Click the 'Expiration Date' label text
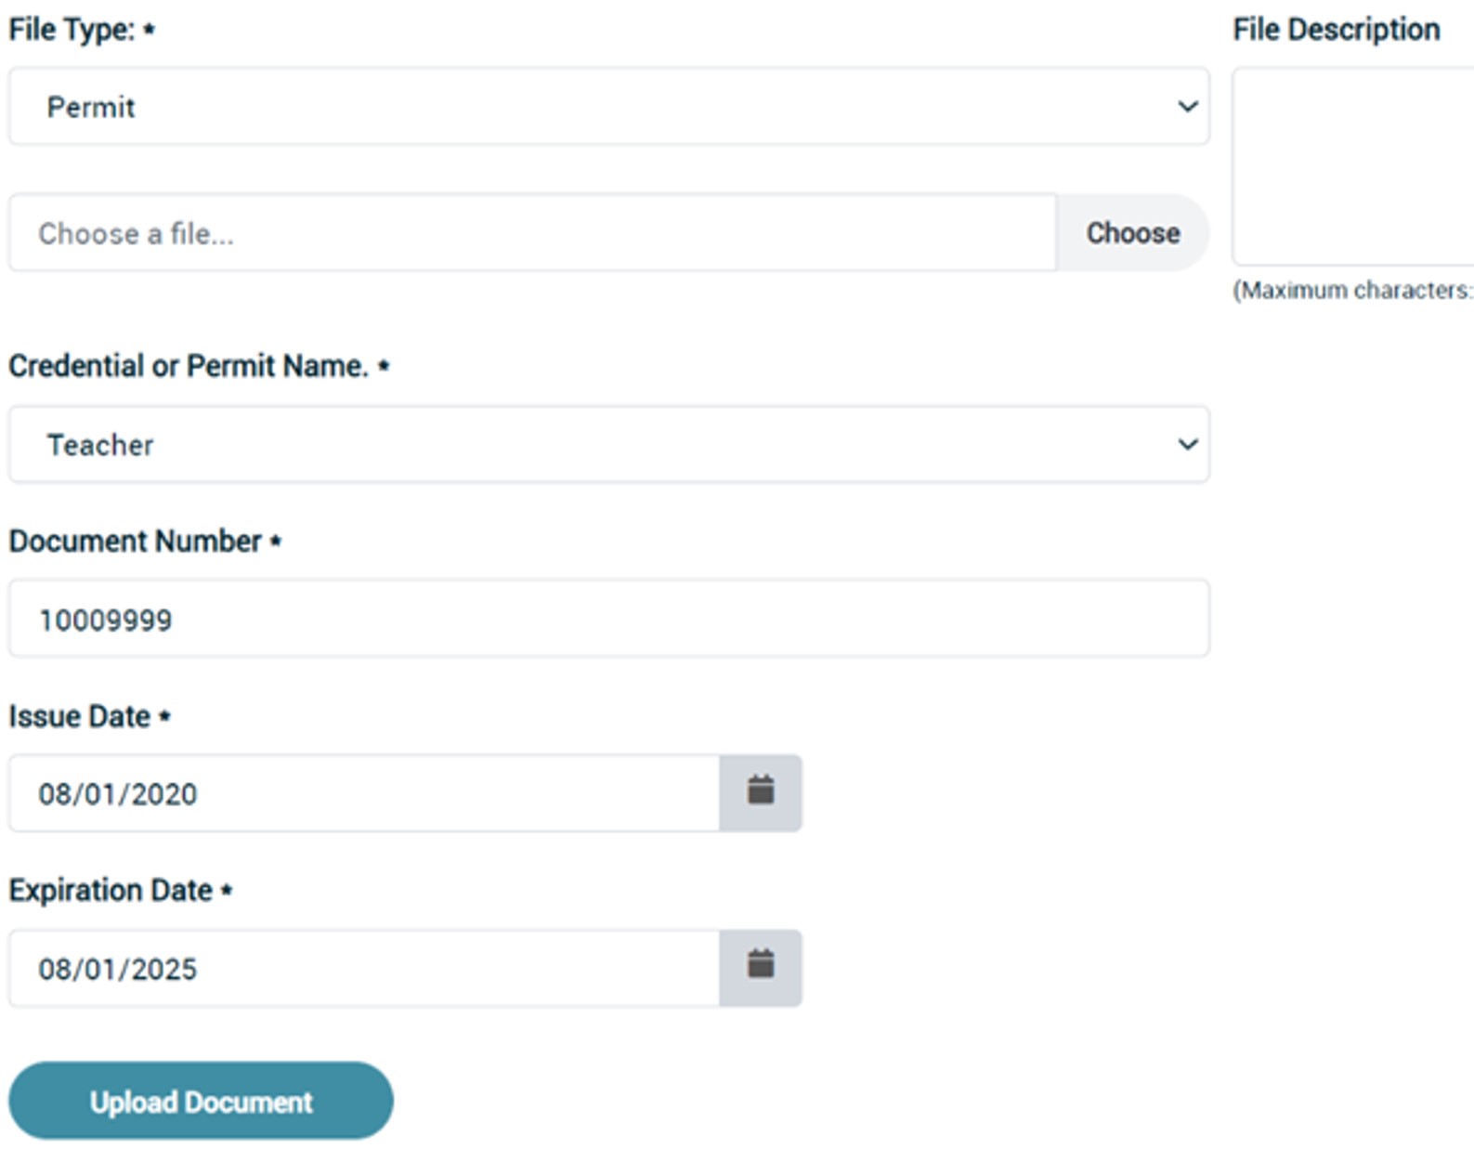Screen dimensions: 1474x1162 pos(111,891)
